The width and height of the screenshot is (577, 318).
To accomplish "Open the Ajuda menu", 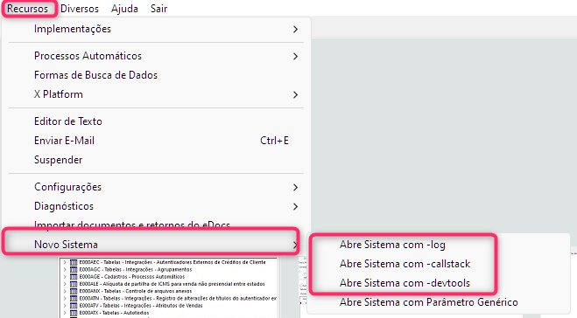I will 124,9.
